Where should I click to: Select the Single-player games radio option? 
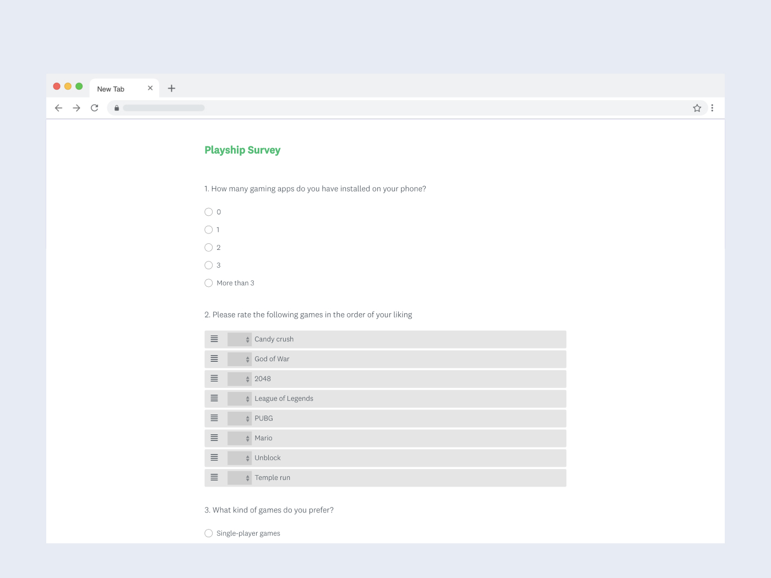click(x=209, y=533)
